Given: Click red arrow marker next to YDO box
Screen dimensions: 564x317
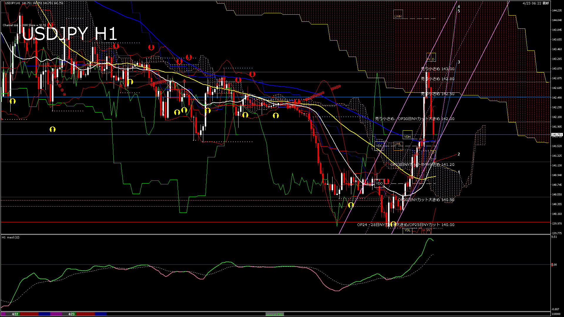Looking at the screenshot, I should click(387, 181).
